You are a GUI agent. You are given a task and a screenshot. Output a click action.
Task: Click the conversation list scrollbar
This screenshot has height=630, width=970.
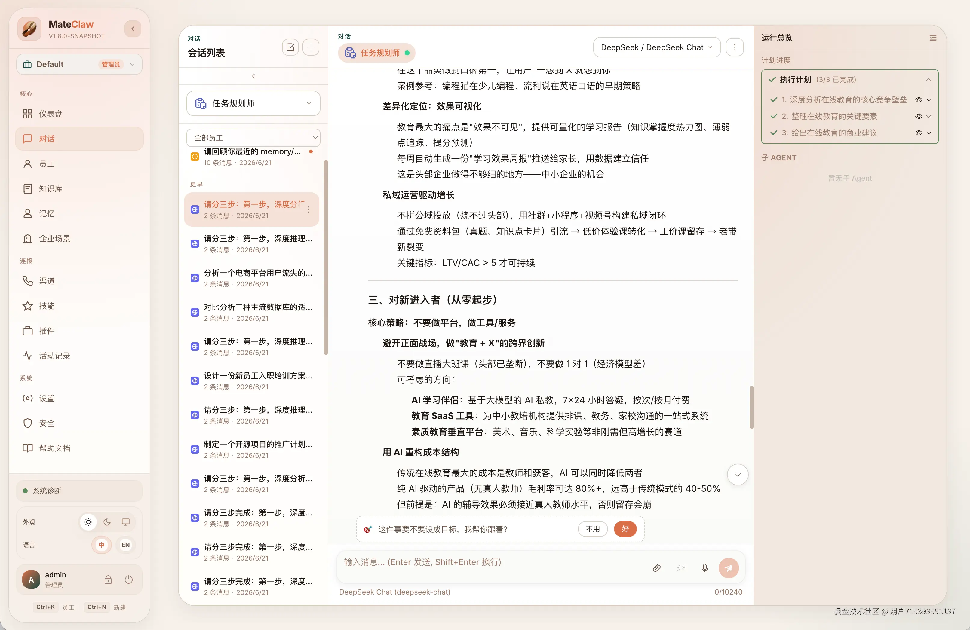point(326,258)
